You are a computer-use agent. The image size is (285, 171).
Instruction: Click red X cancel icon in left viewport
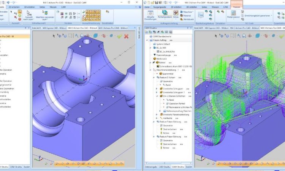coord(126,36)
